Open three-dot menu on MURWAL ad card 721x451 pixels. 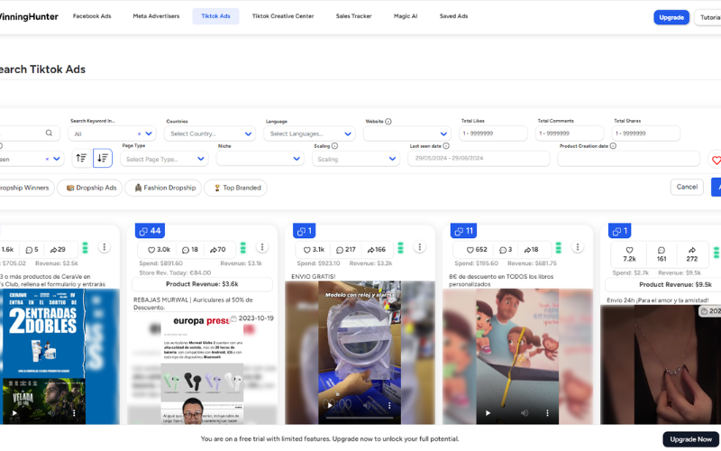262,247
